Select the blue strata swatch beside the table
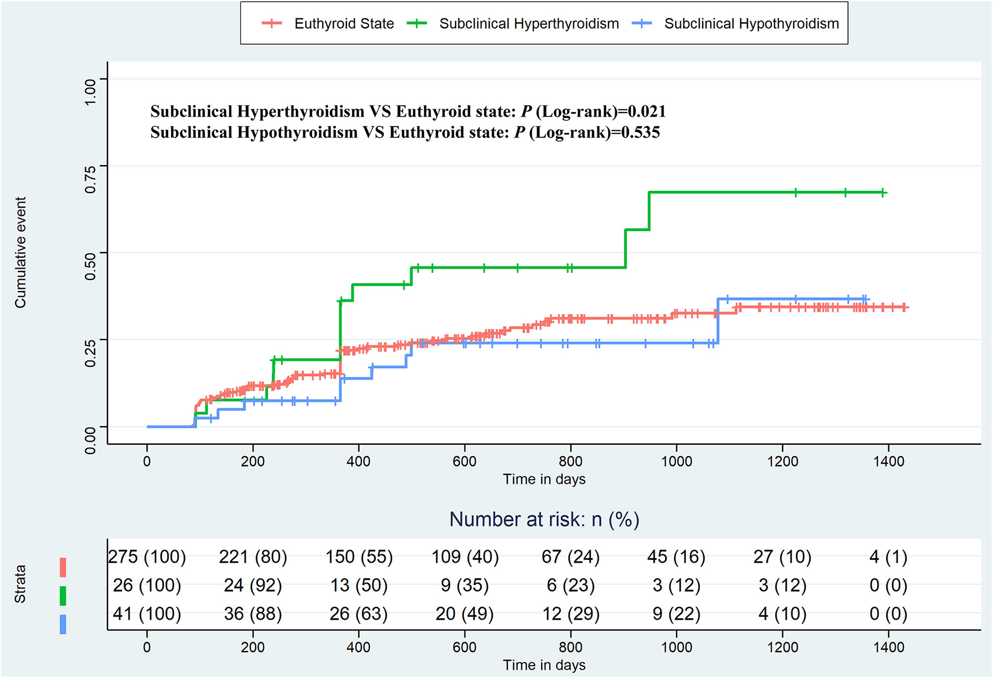The width and height of the screenshot is (993, 678). click(x=63, y=624)
